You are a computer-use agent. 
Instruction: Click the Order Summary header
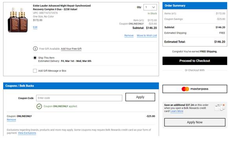click(x=195, y=5)
